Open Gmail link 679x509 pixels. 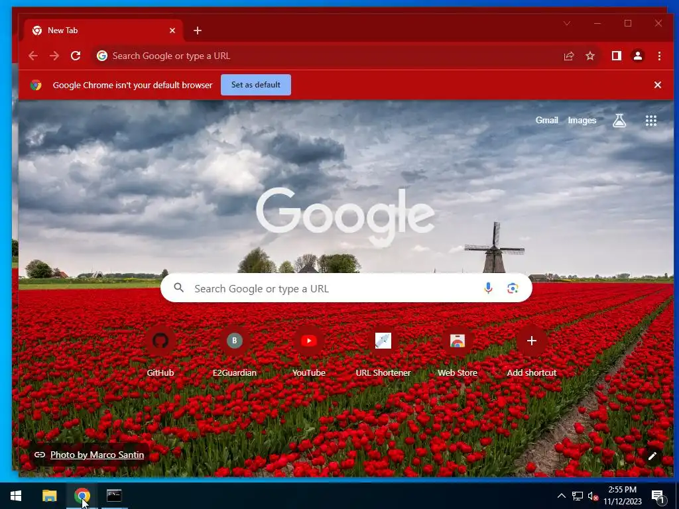click(546, 121)
